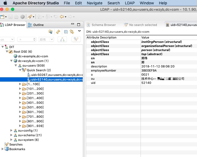
Task: Click the quick search scope subtree button
Action: 62,39
